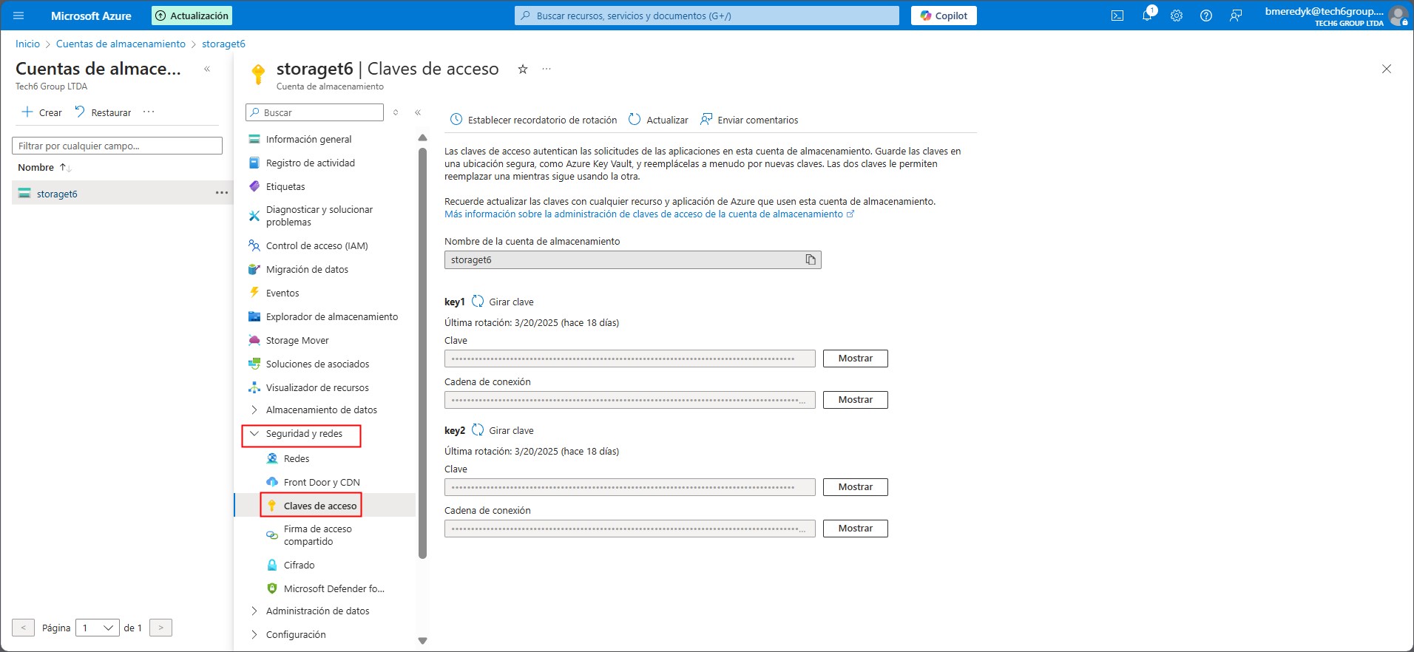
Task: Open more actions ellipsis beside the title
Action: [x=547, y=69]
